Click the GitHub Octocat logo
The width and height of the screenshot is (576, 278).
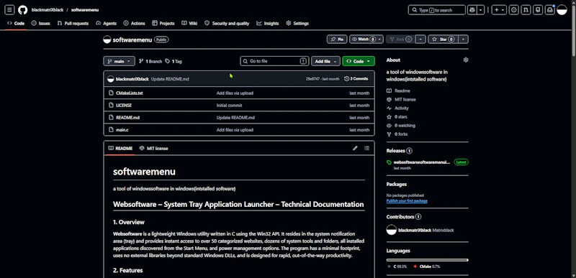tap(23, 10)
